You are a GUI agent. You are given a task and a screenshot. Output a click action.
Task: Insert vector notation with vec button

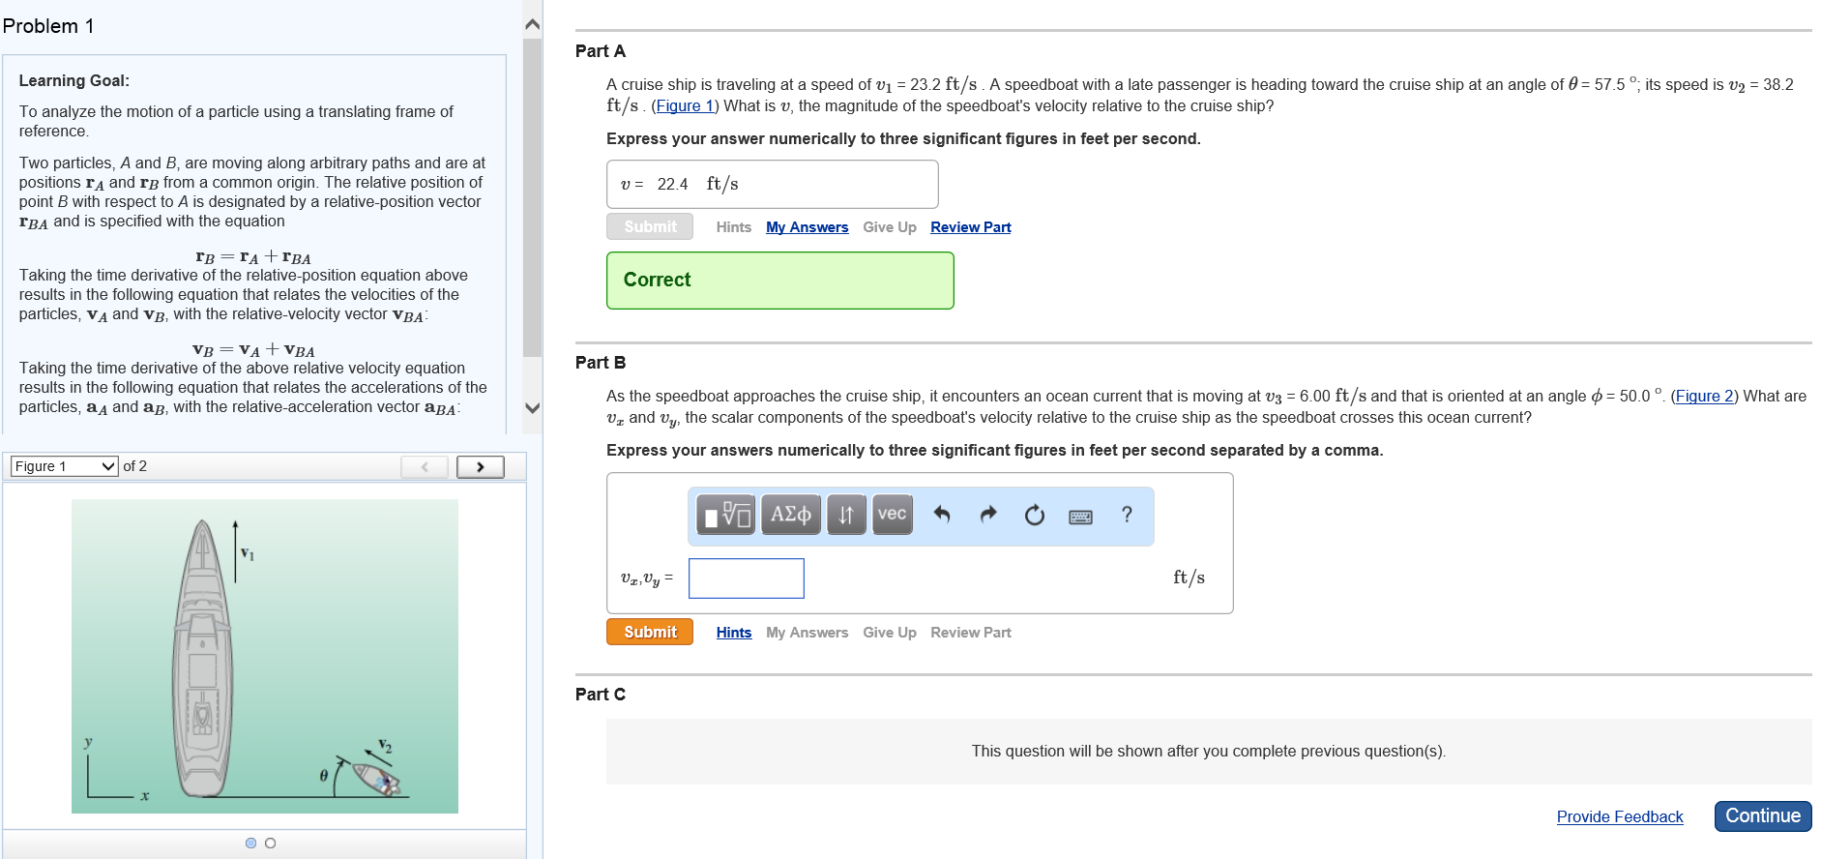click(892, 515)
